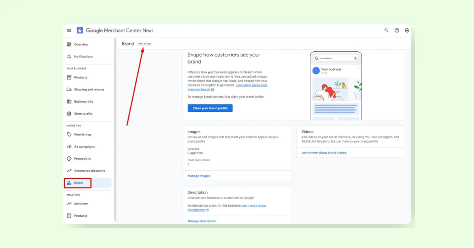Click the Shape how customers see your brand heading
This screenshot has height=248, width=474.
[224, 58]
